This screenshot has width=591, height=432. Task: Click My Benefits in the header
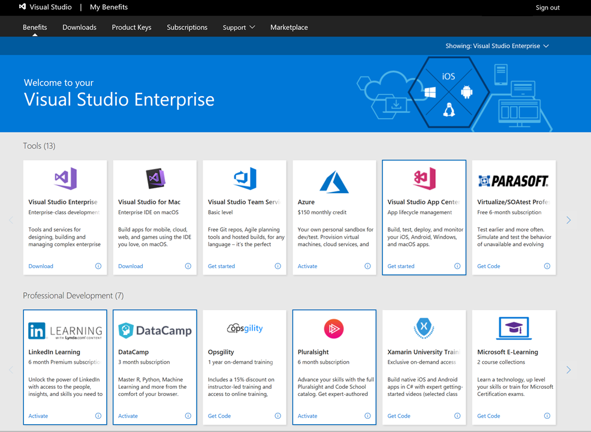pyautogui.click(x=108, y=7)
